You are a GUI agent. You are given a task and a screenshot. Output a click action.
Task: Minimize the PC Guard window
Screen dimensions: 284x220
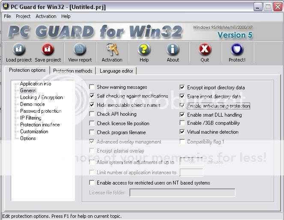258,7
